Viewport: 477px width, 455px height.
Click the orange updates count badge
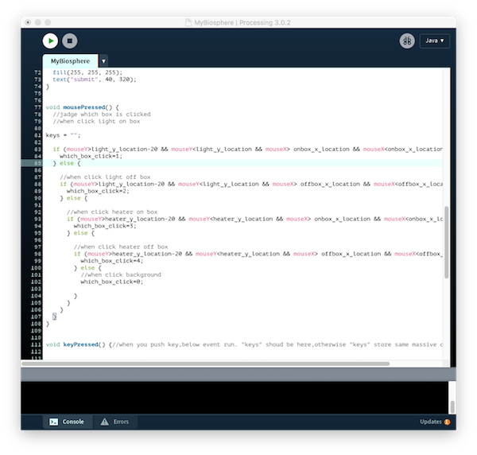(447, 422)
